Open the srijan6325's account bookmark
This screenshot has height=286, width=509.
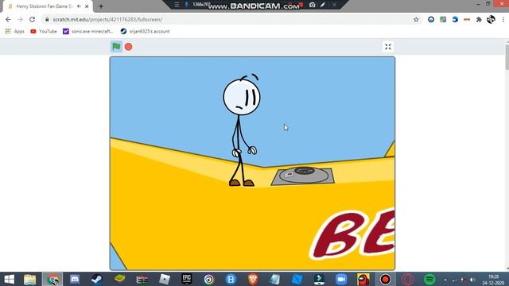tap(145, 32)
